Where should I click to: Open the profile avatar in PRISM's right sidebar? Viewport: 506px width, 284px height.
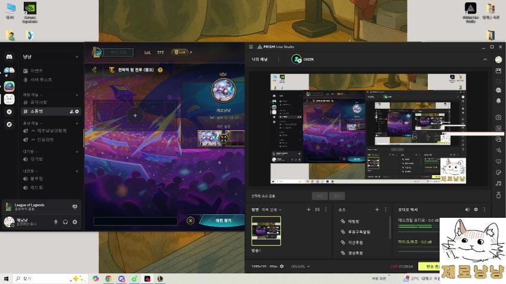click(498, 60)
